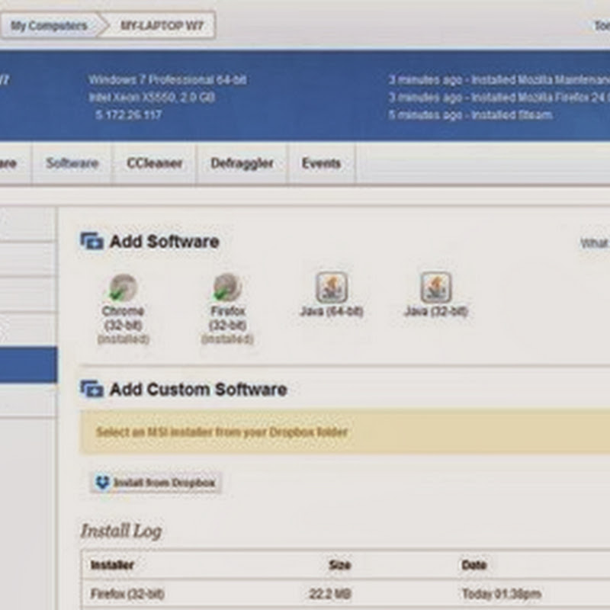This screenshot has width=610, height=610.
Task: Select the Java (32-bit) installer icon
Action: (435, 287)
